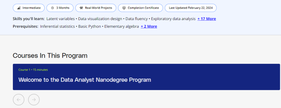The image size is (281, 108).
Task: Click the 'Courses In This Program' heading
Action: (50, 56)
